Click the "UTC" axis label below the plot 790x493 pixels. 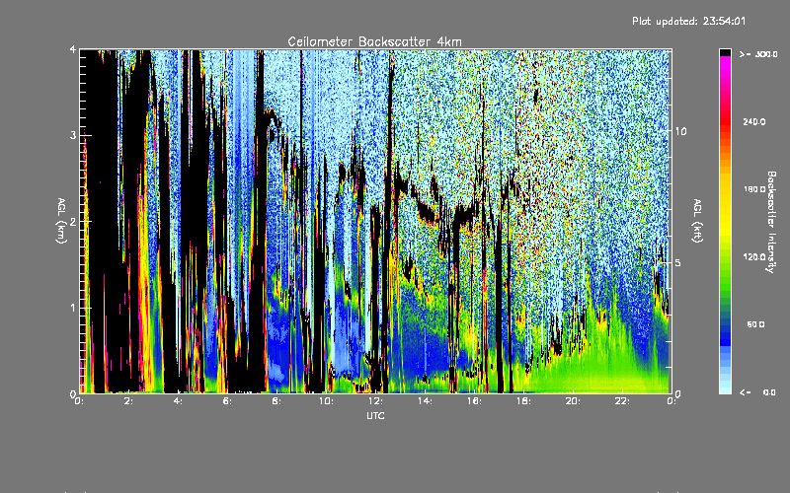(375, 415)
